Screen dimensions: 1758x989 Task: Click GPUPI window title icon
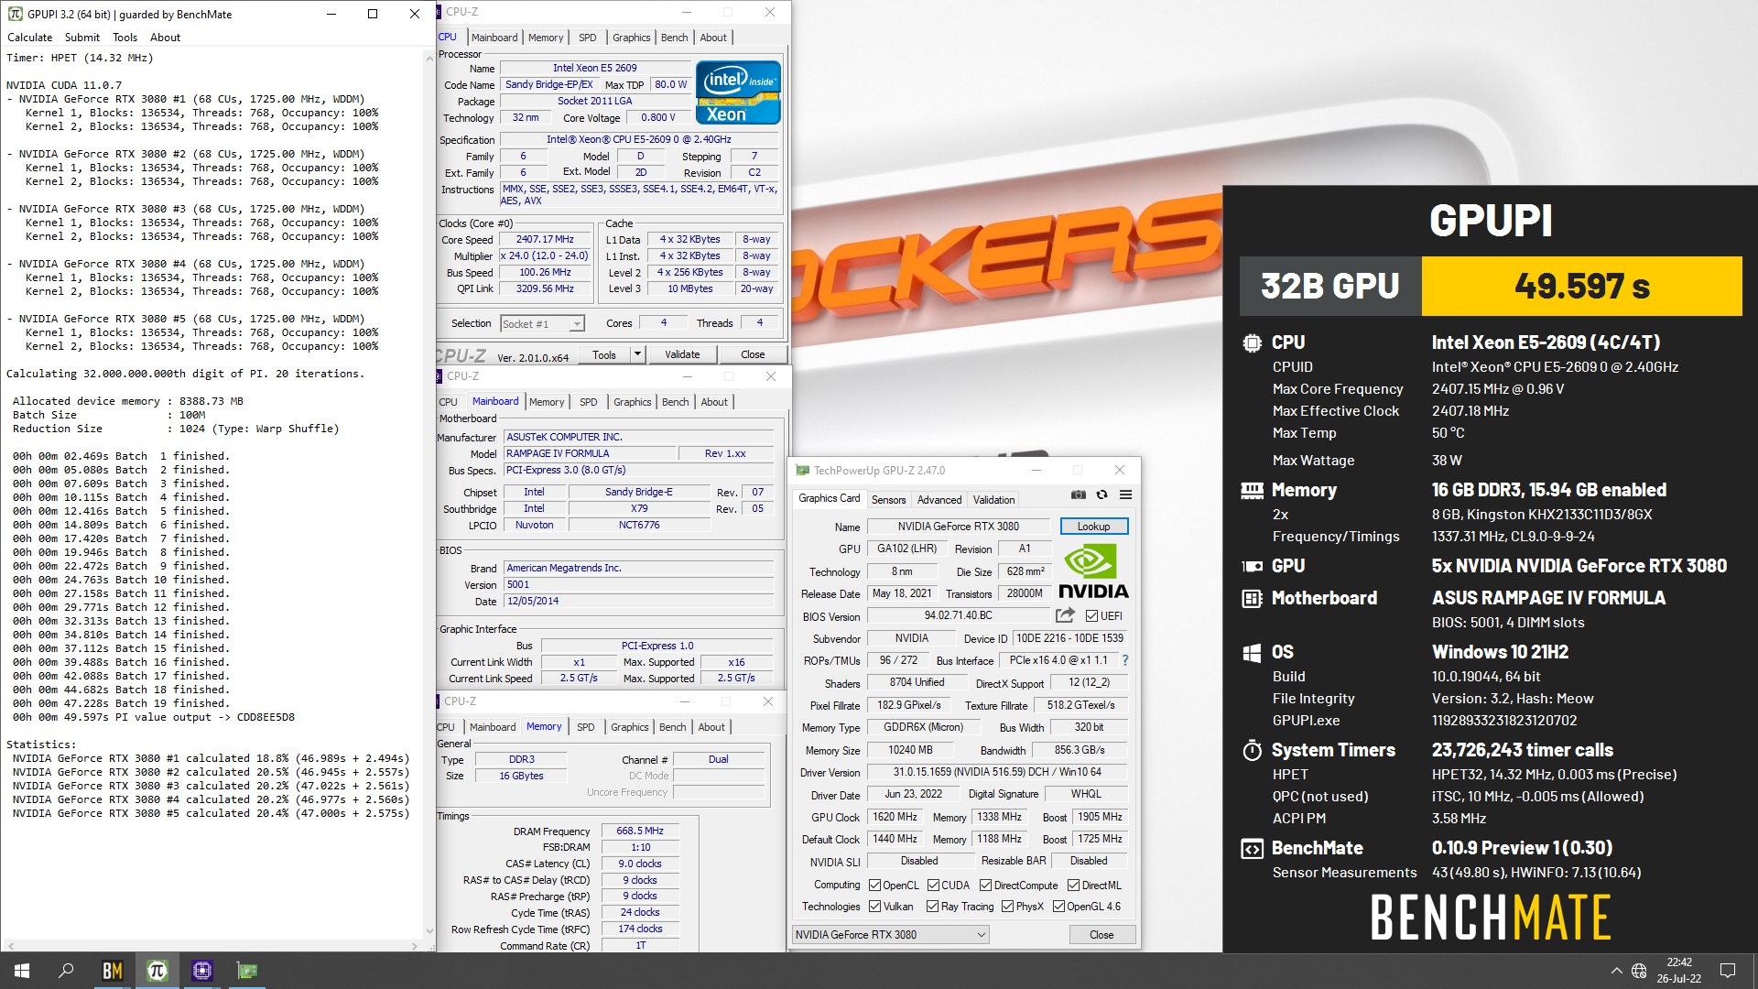[15, 14]
